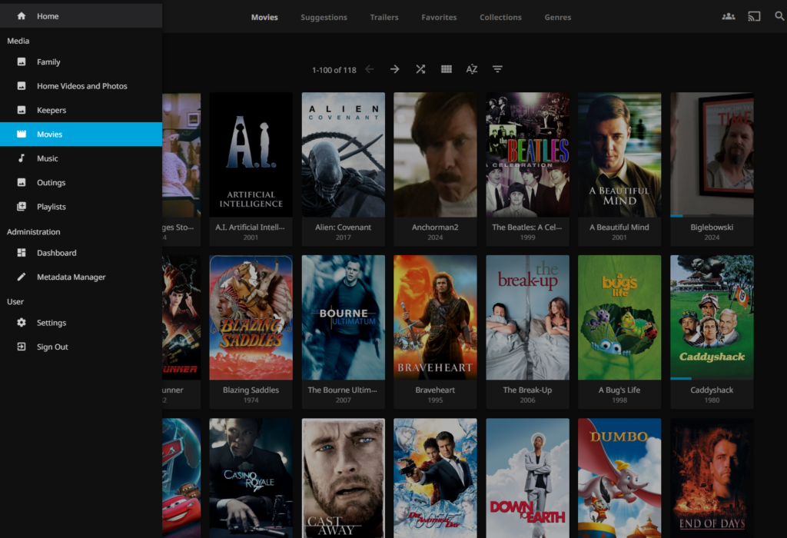Open the Dumbo poster
Screen dimensions: 787x538
pyautogui.click(x=619, y=478)
